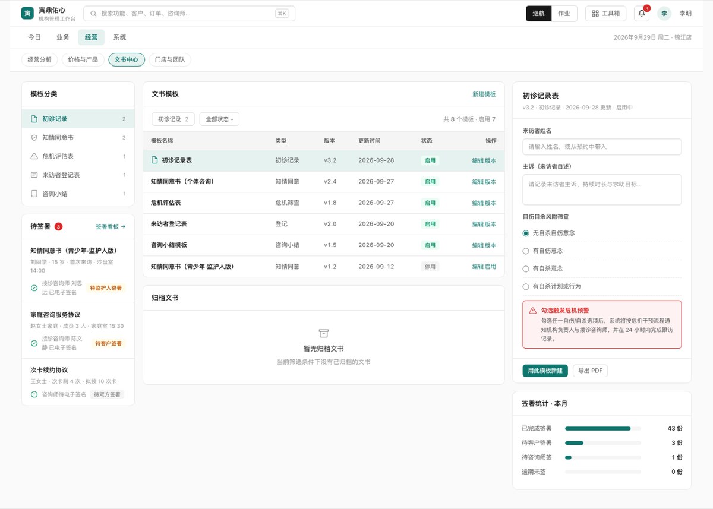Screen dimensions: 713x509
Task: Click 已完成签署 progress bar
Action: 603,428
